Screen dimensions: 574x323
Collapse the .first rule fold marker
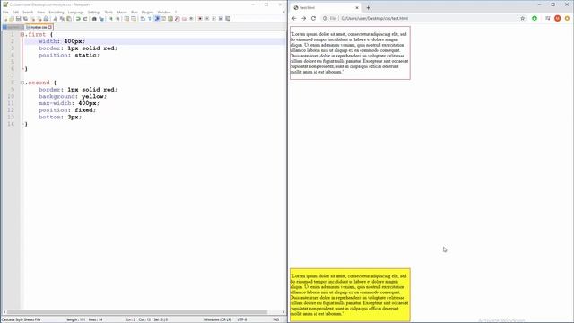(x=22, y=34)
